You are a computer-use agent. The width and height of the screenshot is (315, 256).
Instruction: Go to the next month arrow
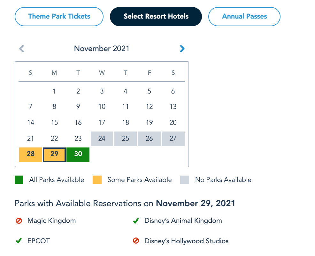coord(182,49)
